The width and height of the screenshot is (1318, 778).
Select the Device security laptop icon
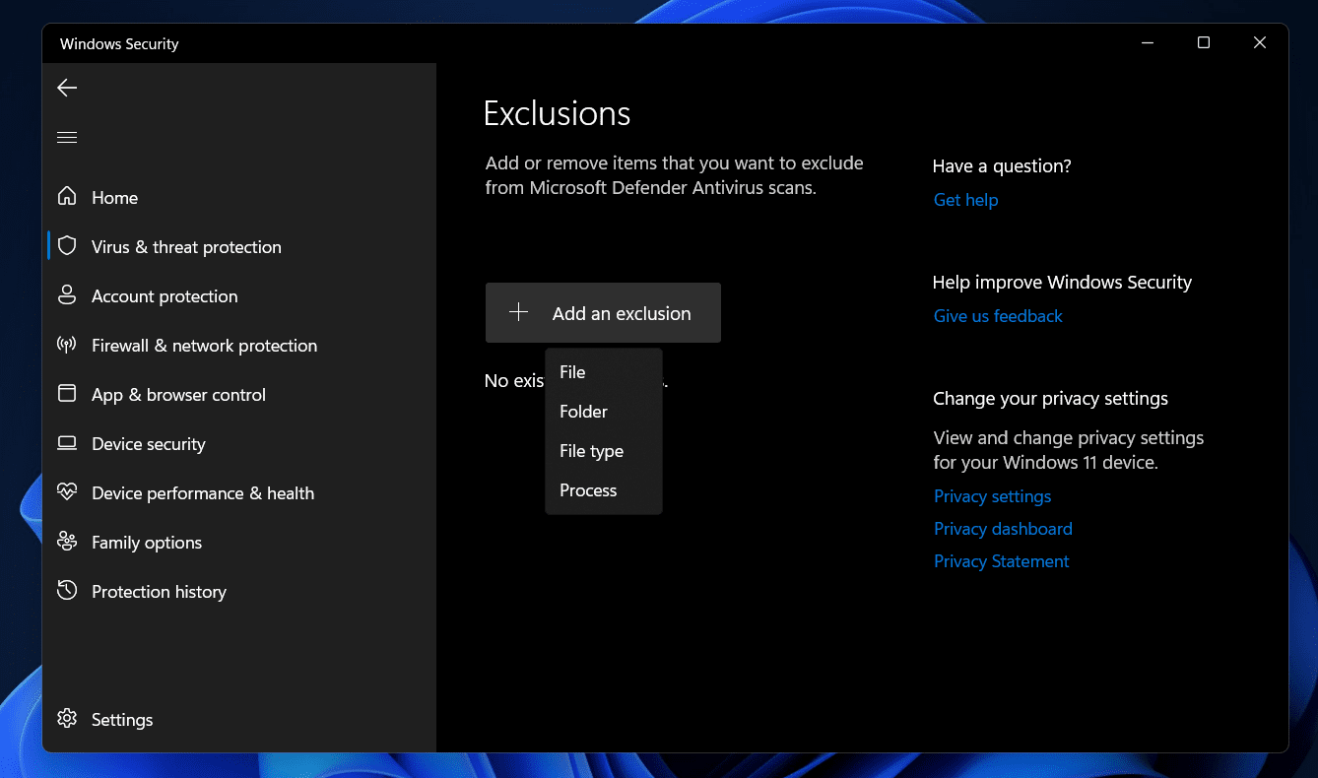pos(67,443)
